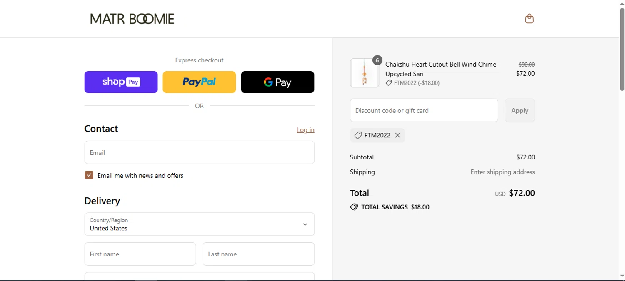Click the Total Savings tag icon
The image size is (625, 281).
(x=354, y=207)
